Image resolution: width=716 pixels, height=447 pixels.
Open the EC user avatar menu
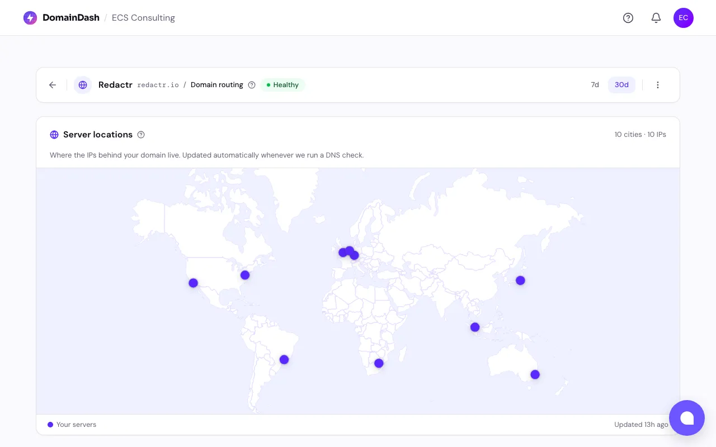[x=684, y=18]
